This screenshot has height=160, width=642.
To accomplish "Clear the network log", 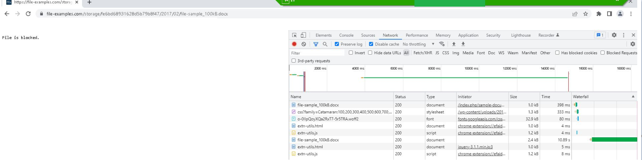I will point(304,44).
